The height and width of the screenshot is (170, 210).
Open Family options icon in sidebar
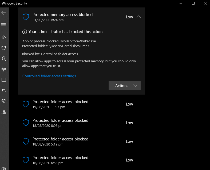click(x=4, y=112)
